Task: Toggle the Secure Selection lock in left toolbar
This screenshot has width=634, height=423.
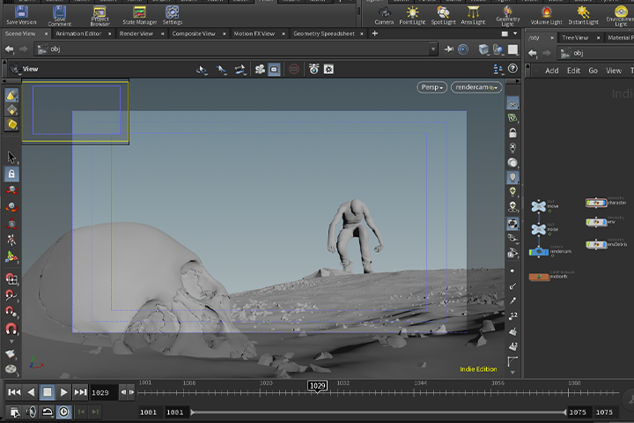Action: click(11, 174)
